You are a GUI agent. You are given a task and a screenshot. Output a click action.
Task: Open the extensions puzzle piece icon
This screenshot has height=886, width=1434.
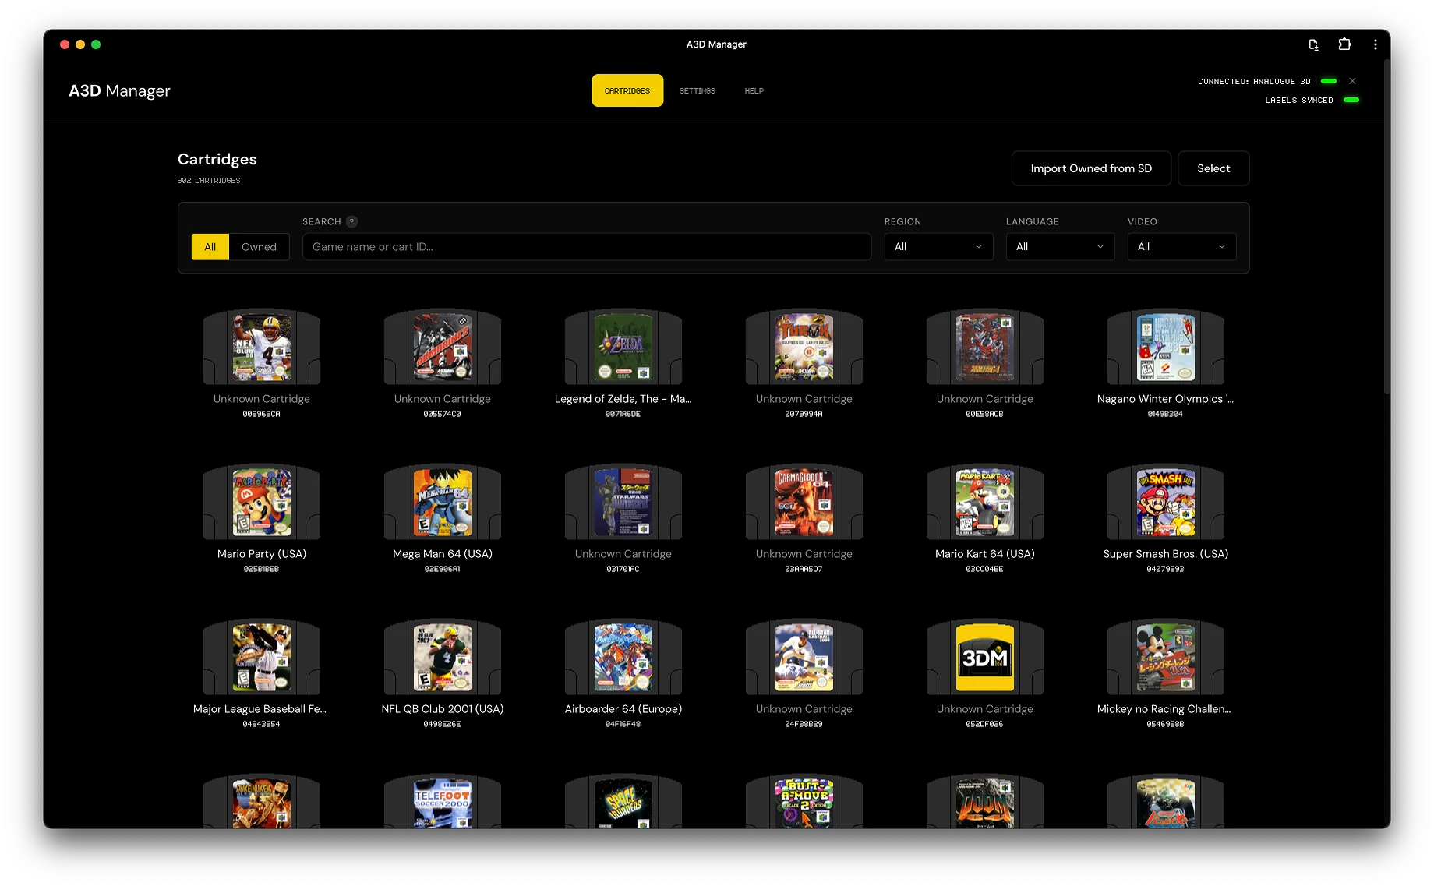point(1344,44)
